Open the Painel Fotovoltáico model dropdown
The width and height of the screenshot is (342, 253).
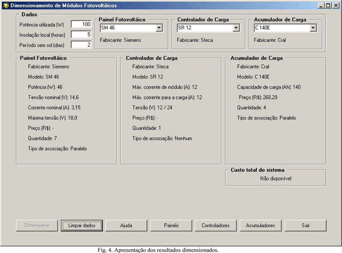159,28
